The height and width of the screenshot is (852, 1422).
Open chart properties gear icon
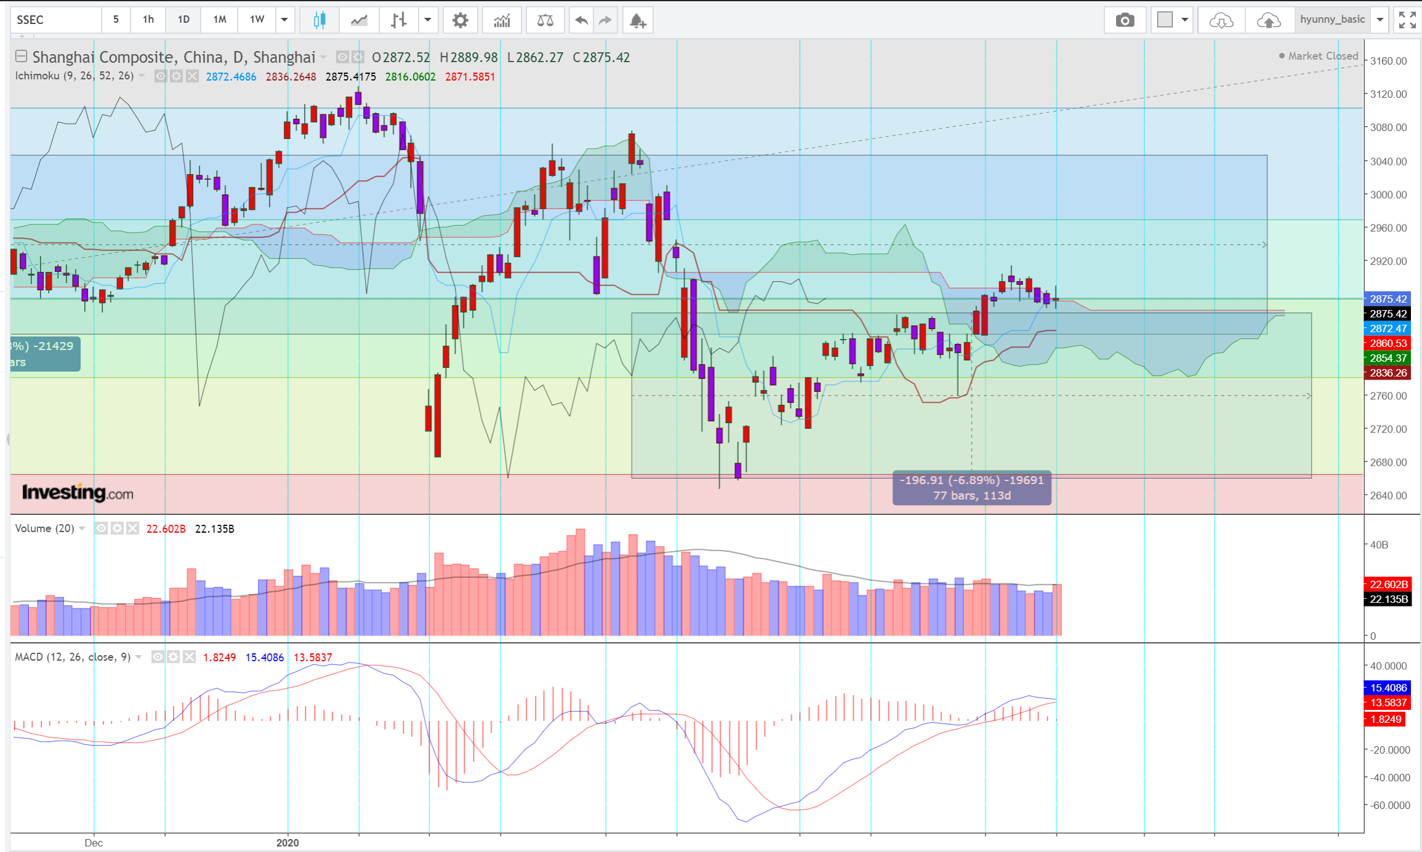point(460,20)
